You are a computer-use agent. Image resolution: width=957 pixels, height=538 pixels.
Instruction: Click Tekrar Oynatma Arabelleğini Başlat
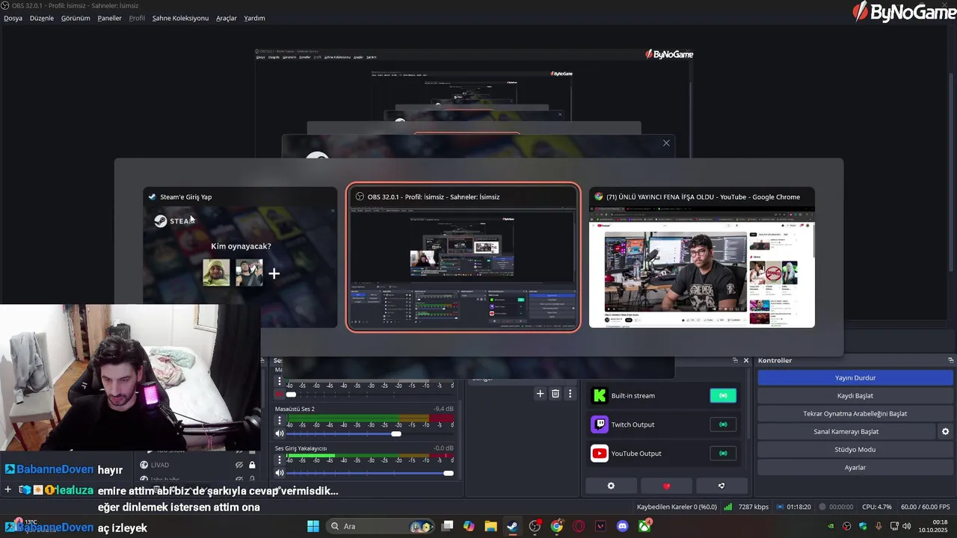pos(855,413)
